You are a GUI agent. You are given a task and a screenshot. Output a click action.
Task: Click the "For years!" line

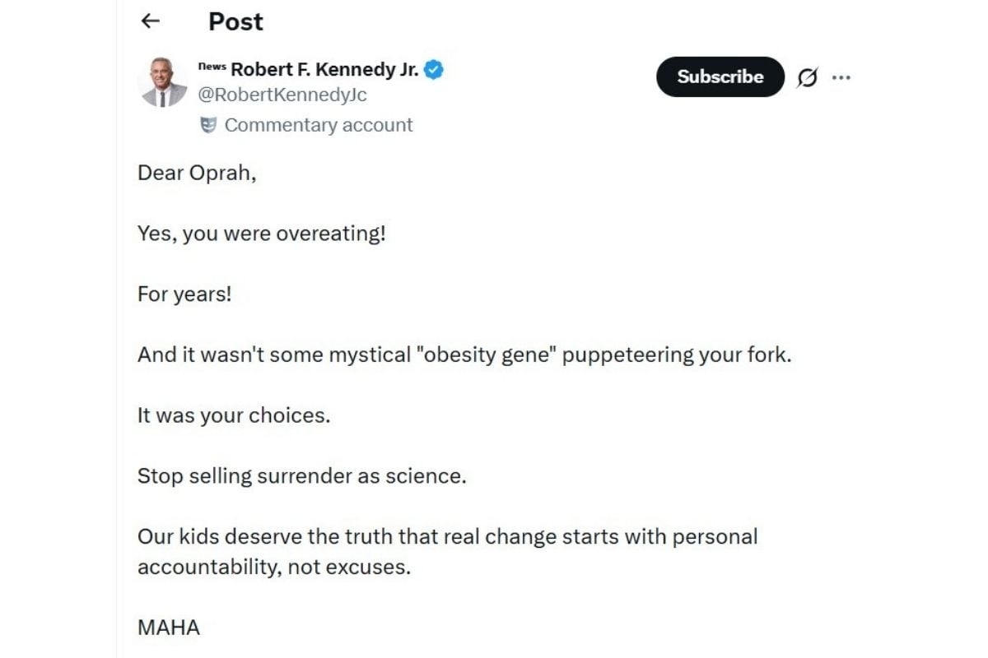pos(184,294)
